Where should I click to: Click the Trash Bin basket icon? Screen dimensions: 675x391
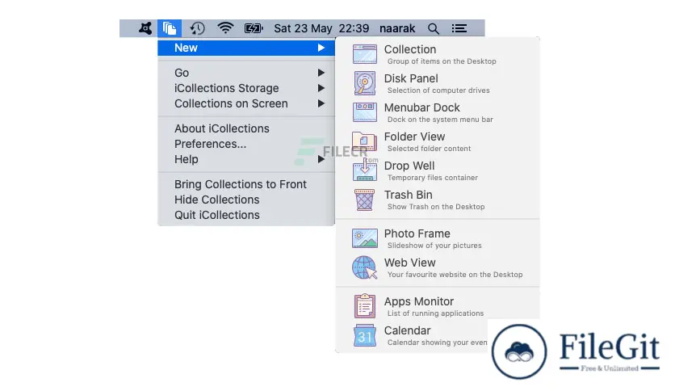(365, 200)
